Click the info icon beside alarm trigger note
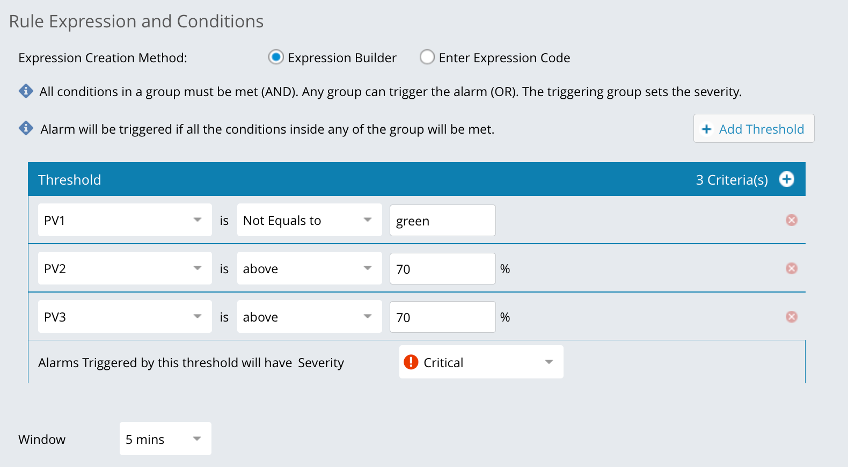 (25, 129)
